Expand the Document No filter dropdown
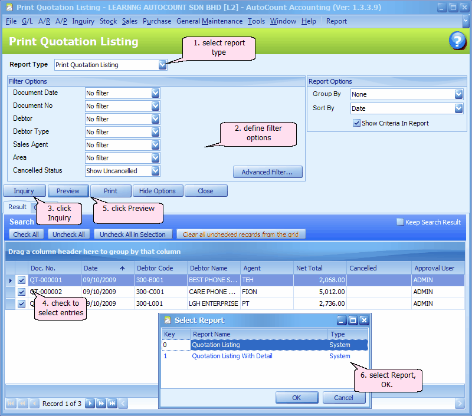The image size is (472, 416). [155, 106]
